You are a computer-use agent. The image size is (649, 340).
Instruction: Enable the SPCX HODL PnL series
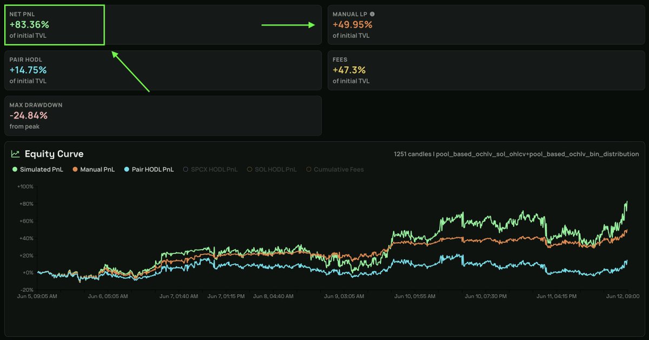point(210,169)
